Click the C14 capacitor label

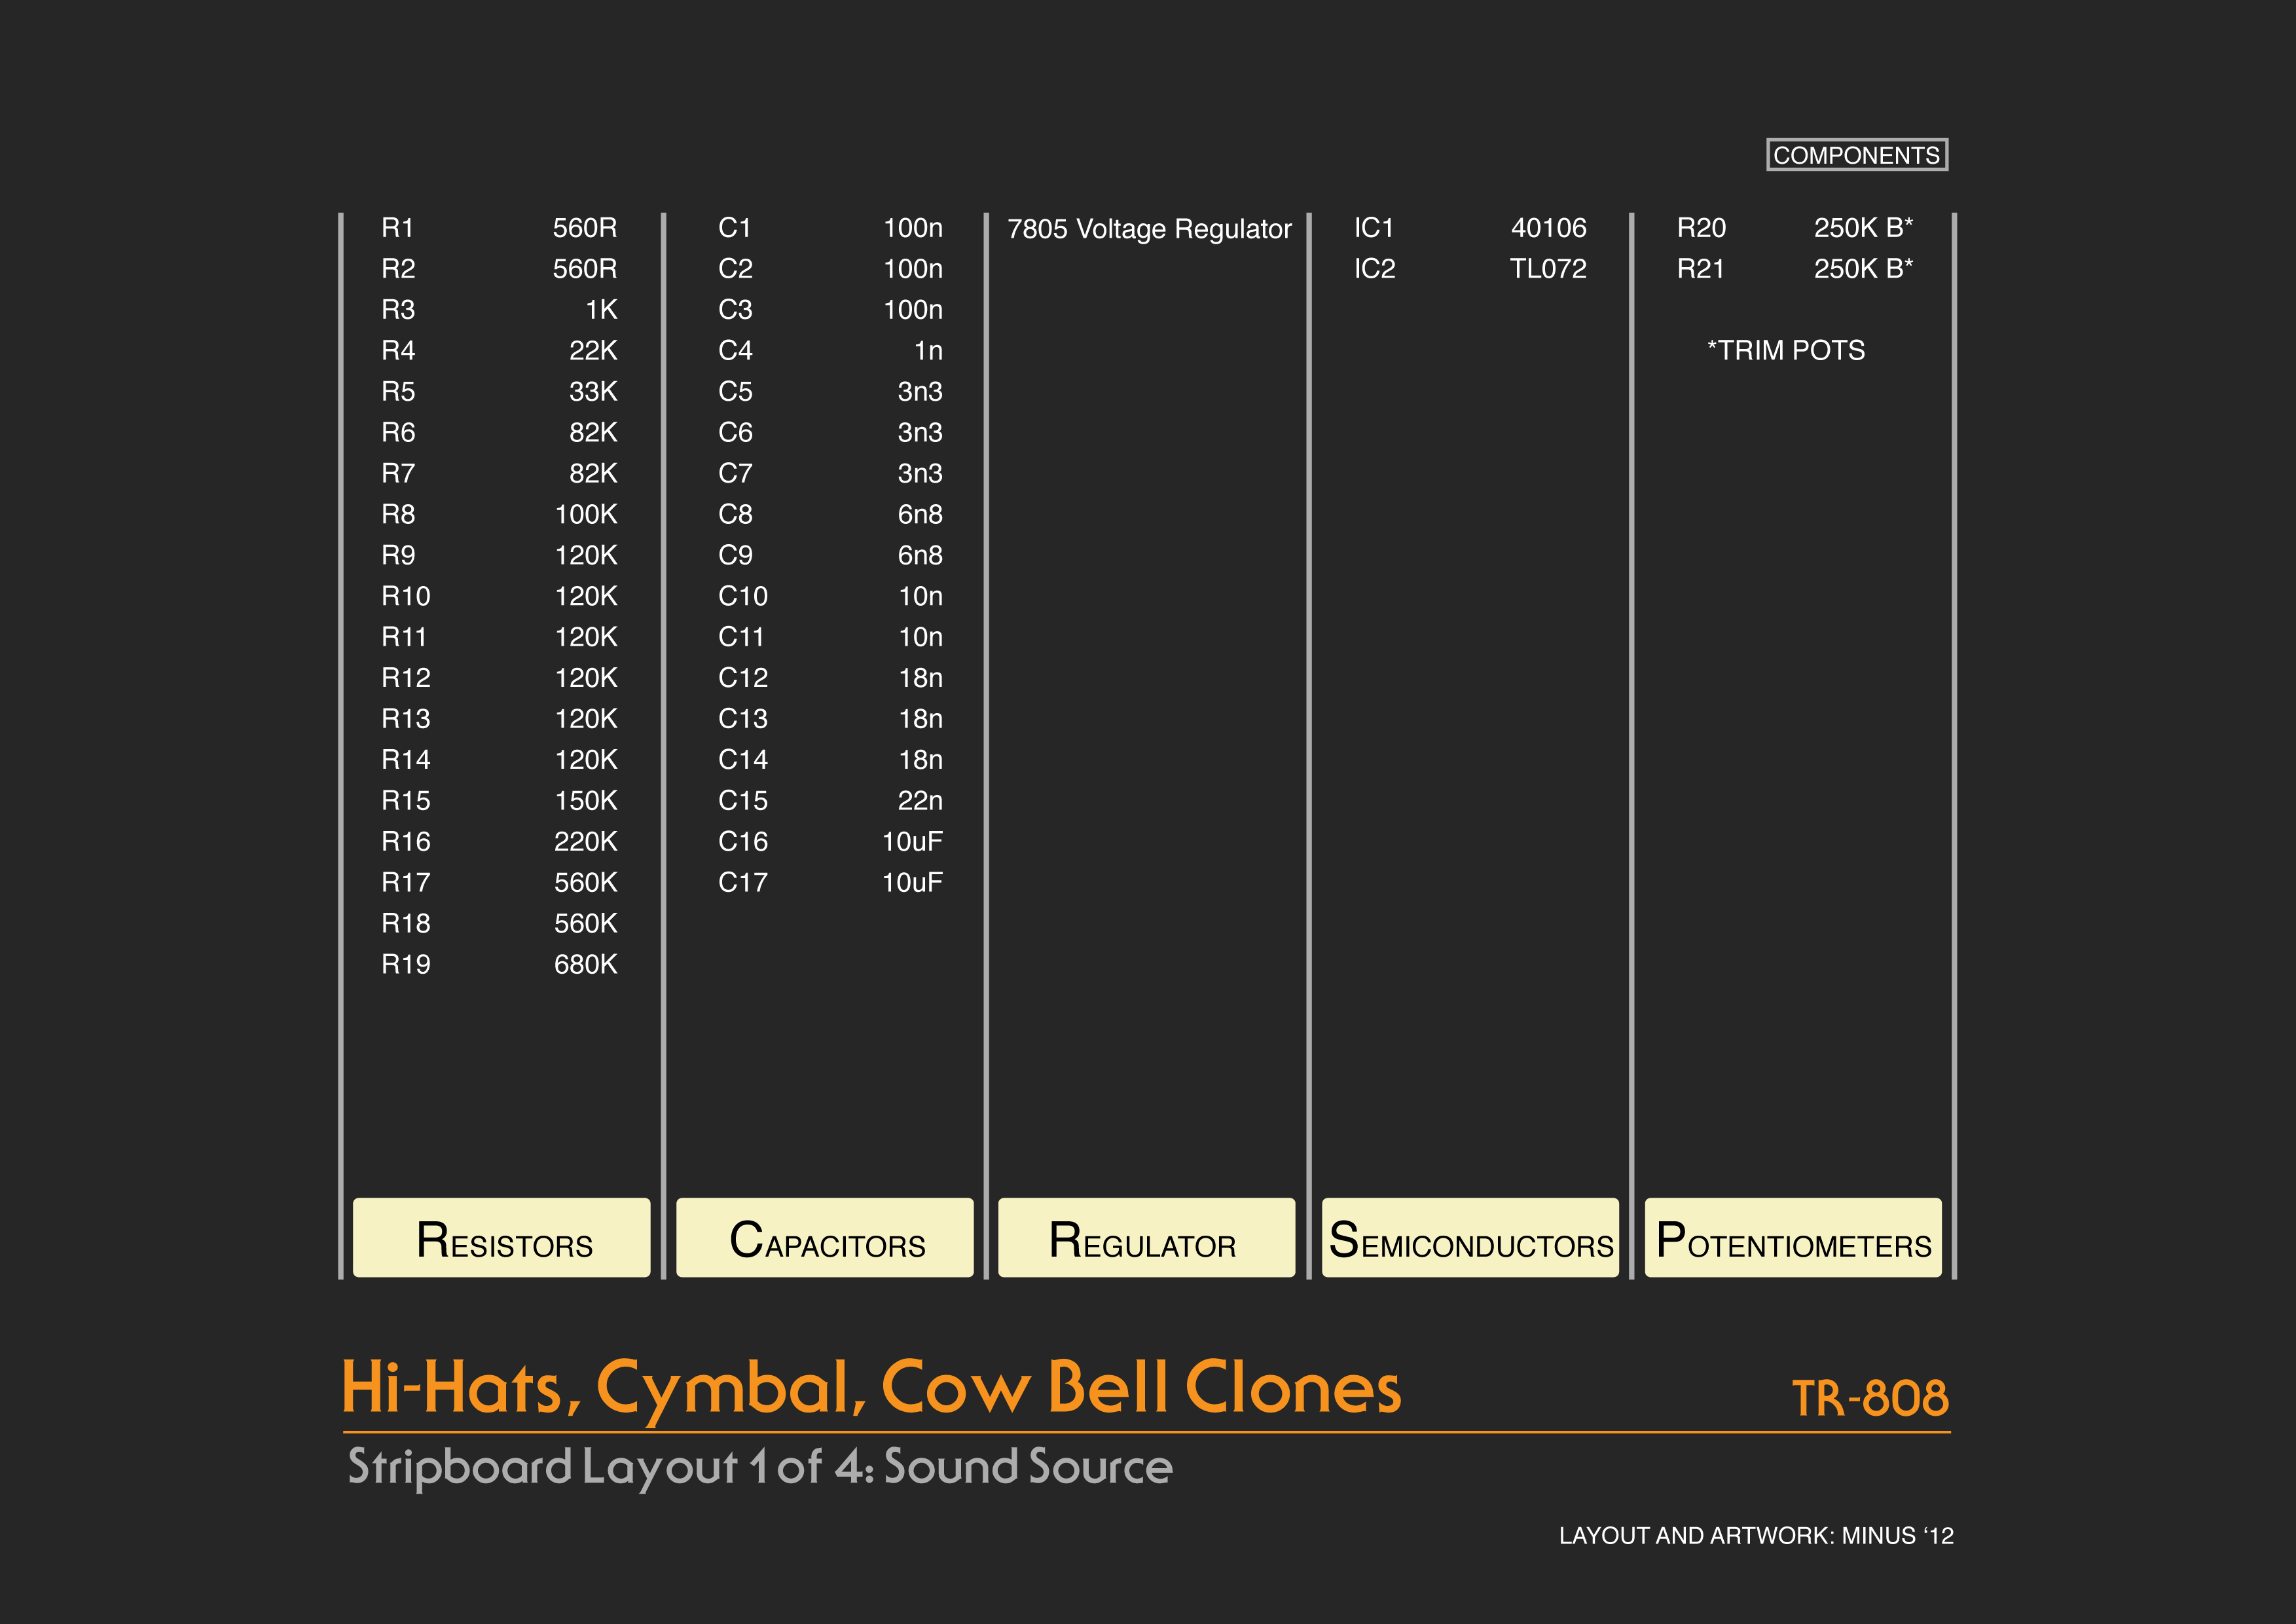(x=743, y=760)
